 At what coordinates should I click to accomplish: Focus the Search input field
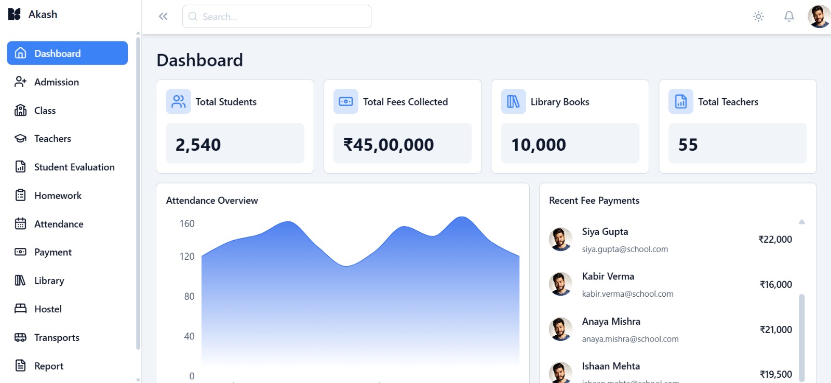(x=277, y=17)
